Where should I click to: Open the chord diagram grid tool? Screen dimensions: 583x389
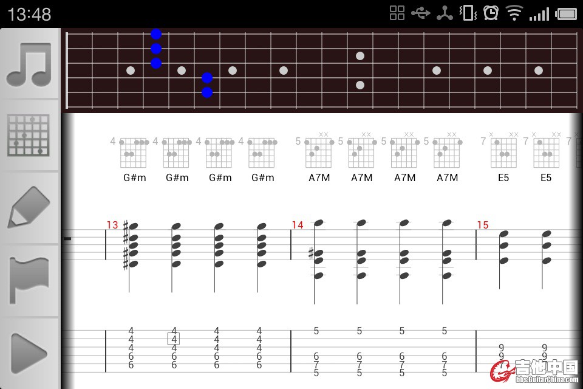(29, 135)
